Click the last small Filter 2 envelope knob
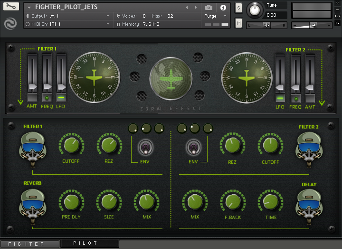The height and width of the screenshot is (249, 342). (208, 129)
